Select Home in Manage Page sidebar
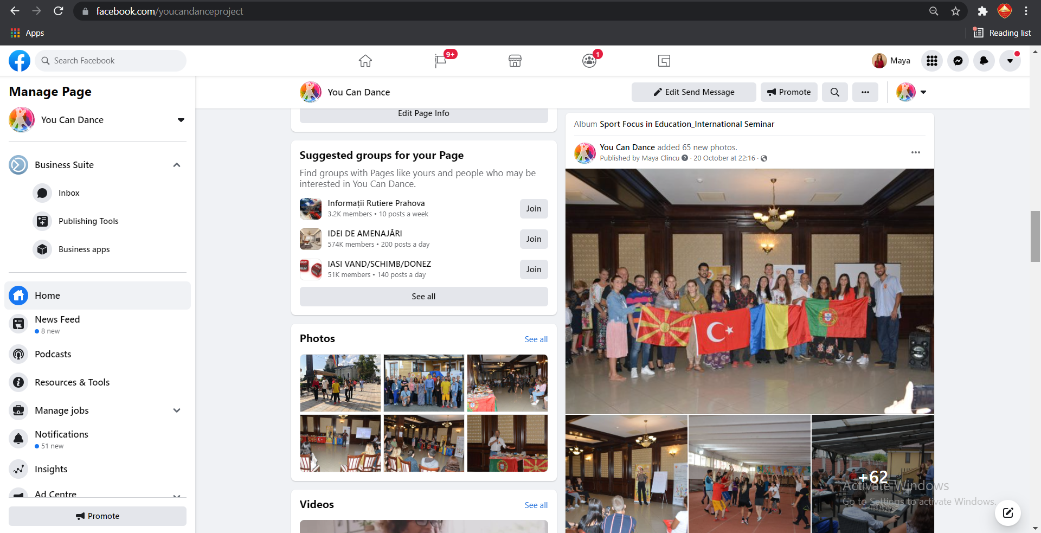Viewport: 1041px width, 533px height. tap(98, 296)
